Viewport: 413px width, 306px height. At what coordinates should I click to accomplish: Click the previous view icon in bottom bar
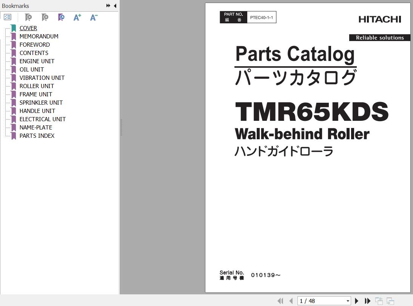(x=379, y=301)
